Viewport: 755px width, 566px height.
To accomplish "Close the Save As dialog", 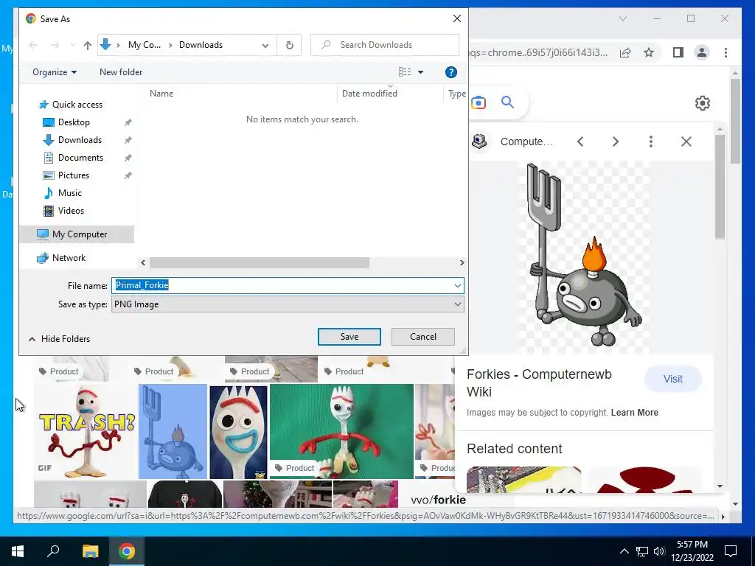I will tap(457, 18).
